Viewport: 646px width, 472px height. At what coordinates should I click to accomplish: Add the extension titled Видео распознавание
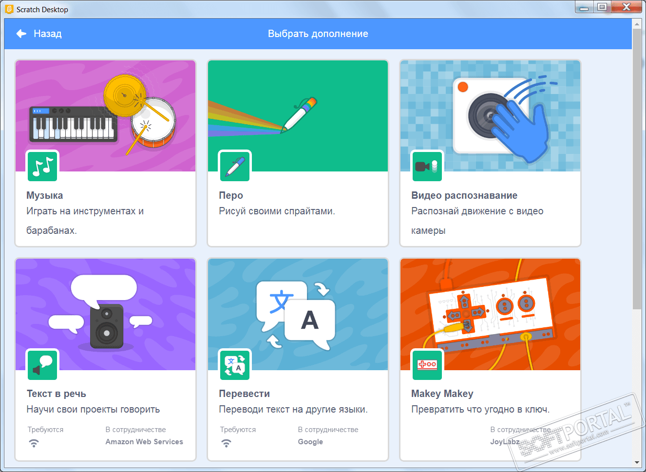[464, 195]
